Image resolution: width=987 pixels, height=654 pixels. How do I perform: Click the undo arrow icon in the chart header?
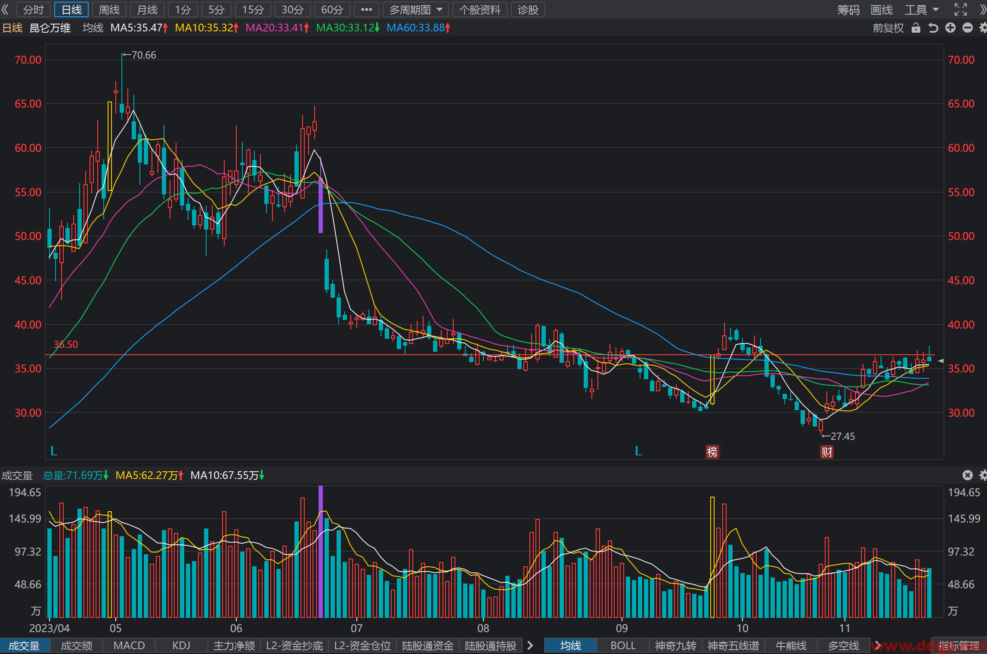click(x=933, y=28)
